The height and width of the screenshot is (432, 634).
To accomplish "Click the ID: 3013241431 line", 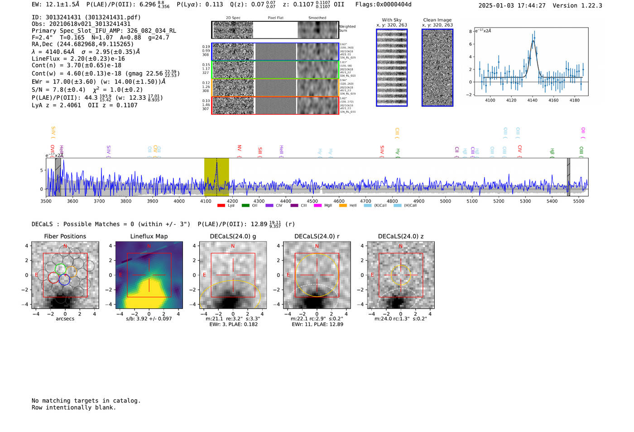I will 86,17.
